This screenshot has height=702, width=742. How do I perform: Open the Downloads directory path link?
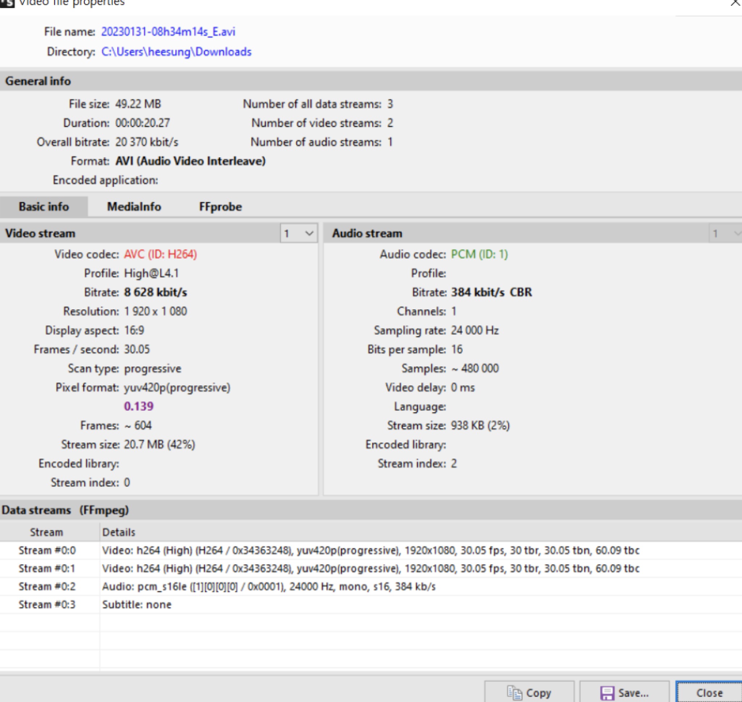[x=176, y=52]
